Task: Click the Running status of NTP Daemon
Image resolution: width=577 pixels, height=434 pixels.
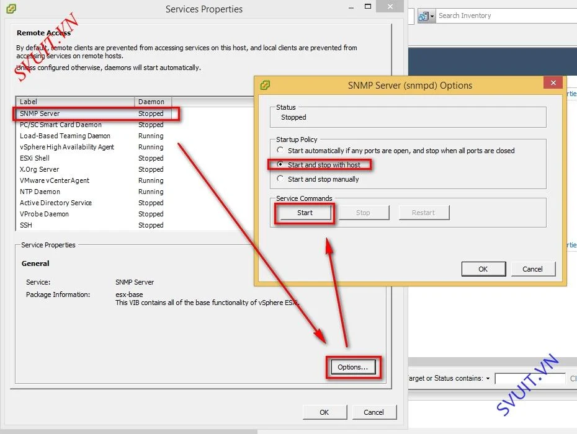Action: [151, 192]
